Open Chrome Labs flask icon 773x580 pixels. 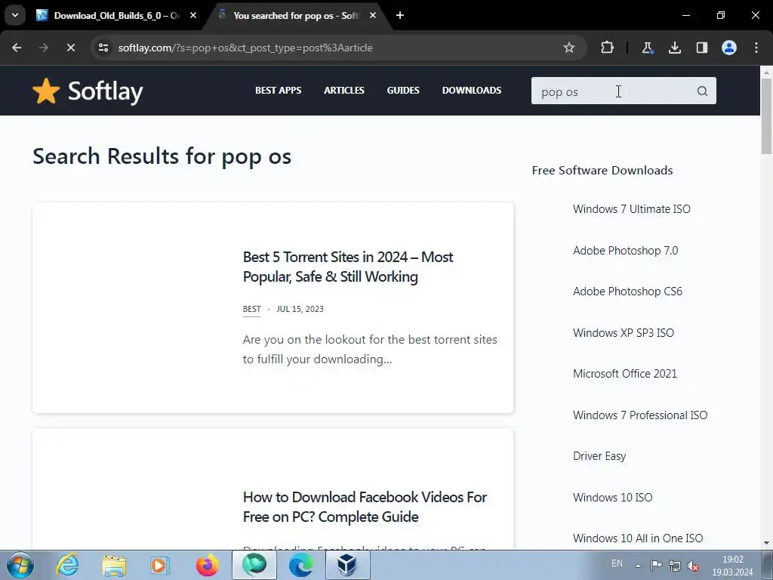click(x=647, y=48)
